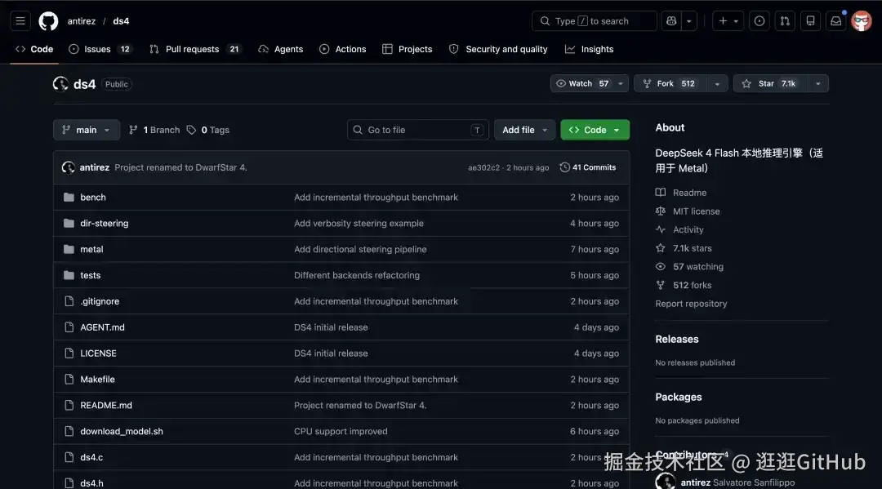Click the ds4 repository breadcrumb link
Viewport: 882px width, 489px height.
(x=121, y=20)
